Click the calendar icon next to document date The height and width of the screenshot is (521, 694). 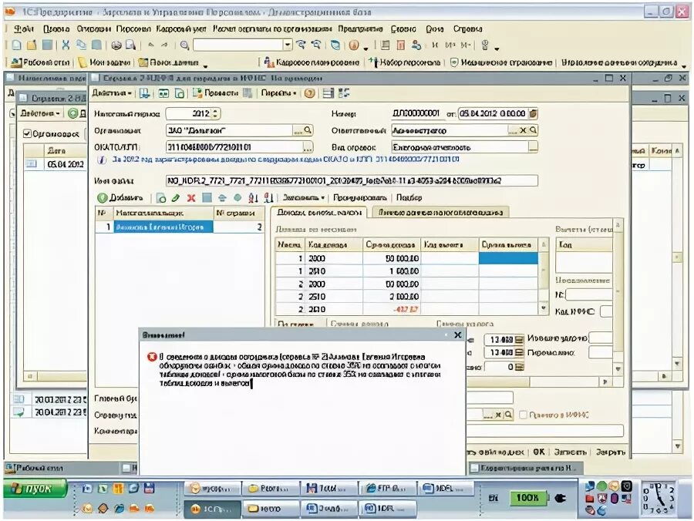(x=534, y=113)
